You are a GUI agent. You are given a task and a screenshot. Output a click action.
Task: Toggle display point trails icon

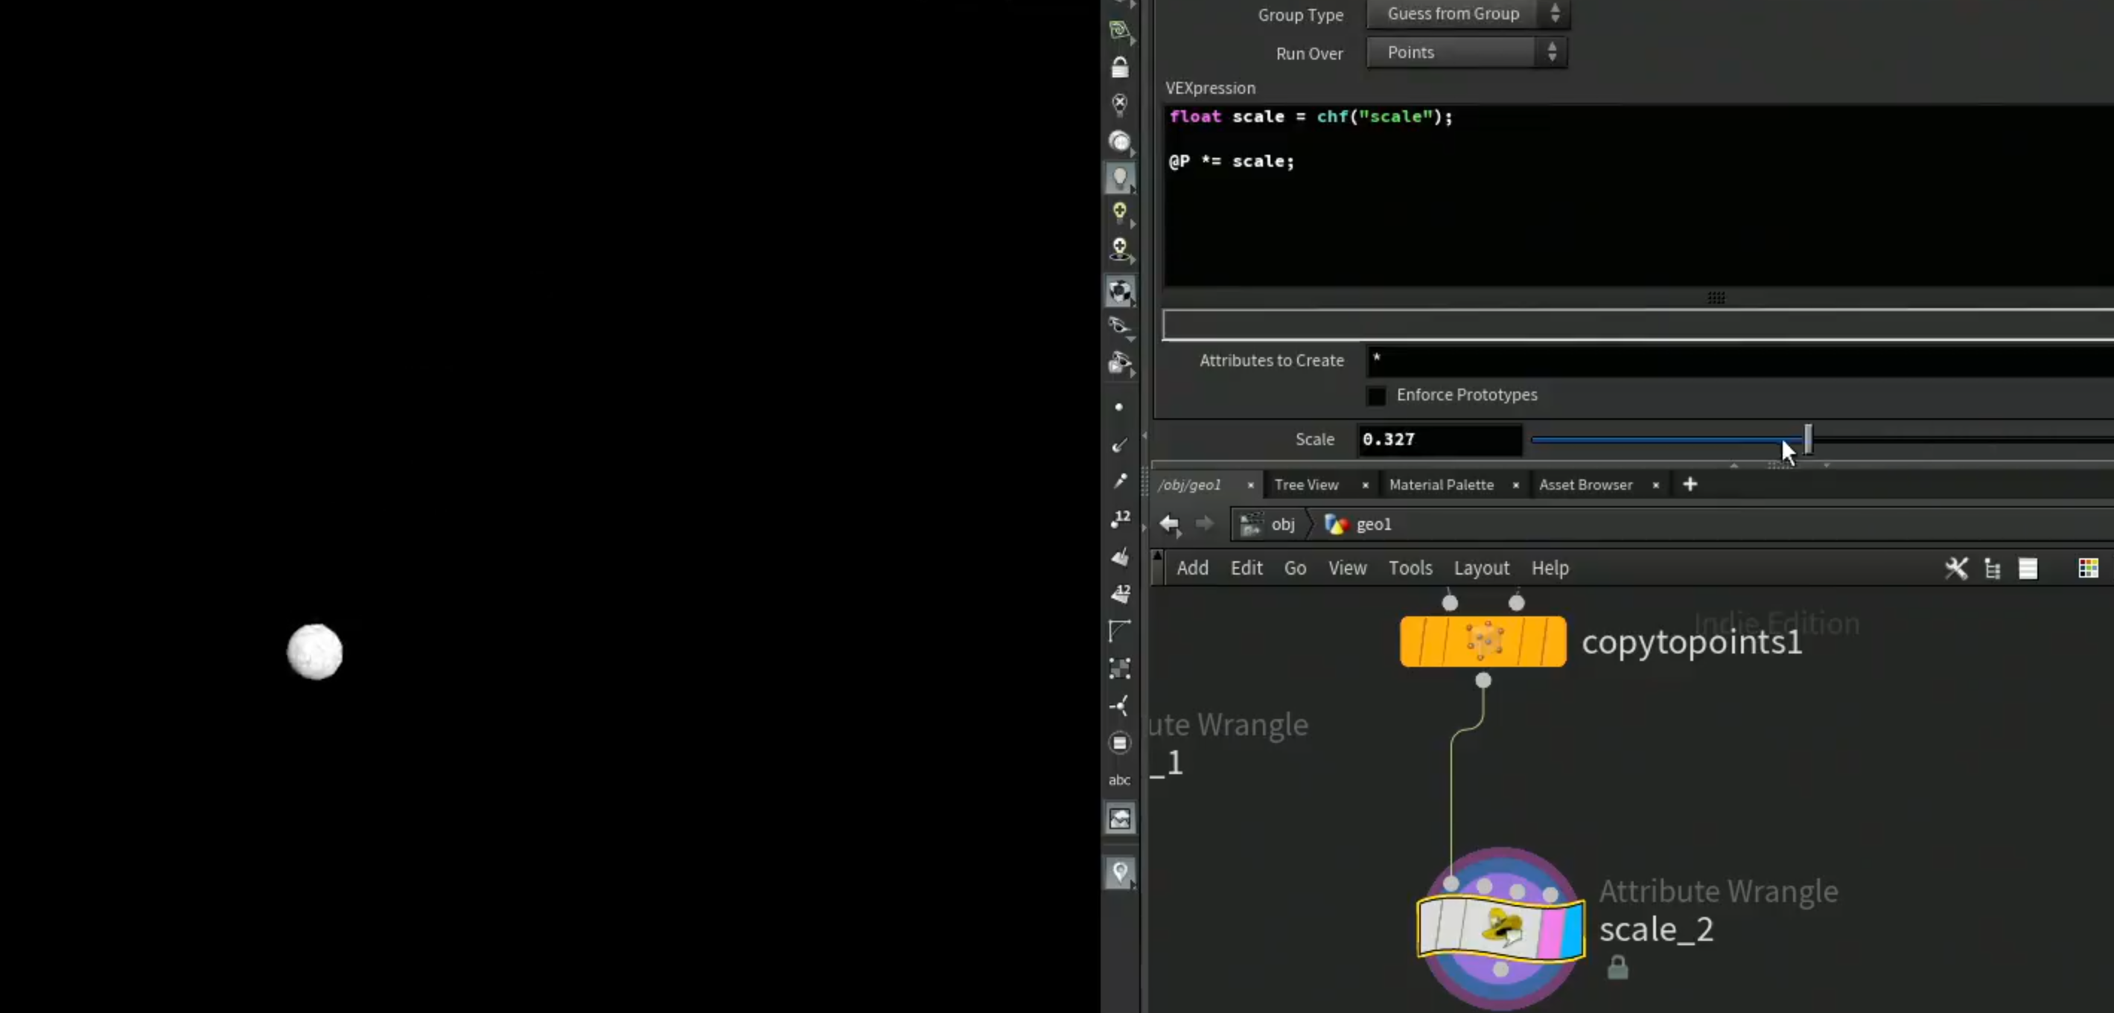[x=1119, y=481]
